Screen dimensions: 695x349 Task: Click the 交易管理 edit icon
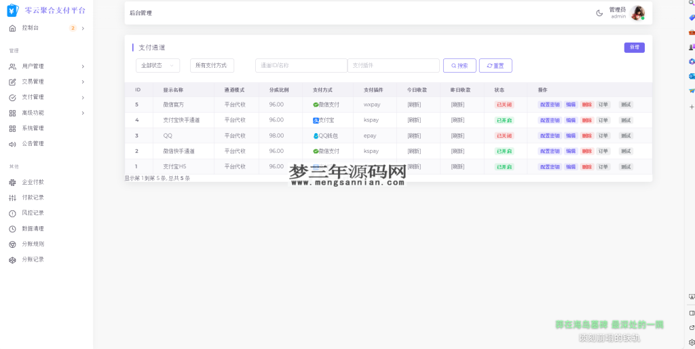tap(12, 82)
